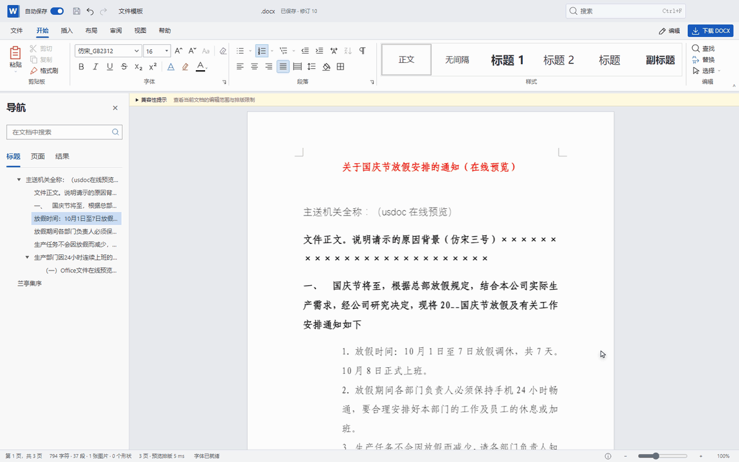Apply Bold formatting with B icon
The height and width of the screenshot is (462, 739).
(x=81, y=67)
